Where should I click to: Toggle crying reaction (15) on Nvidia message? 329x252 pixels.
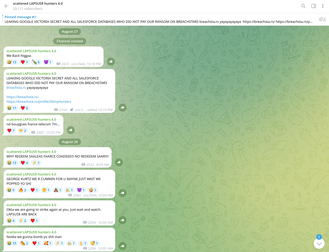12,243
